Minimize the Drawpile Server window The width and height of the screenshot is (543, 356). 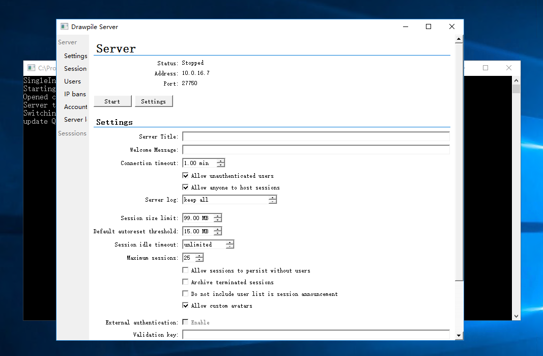(x=406, y=26)
